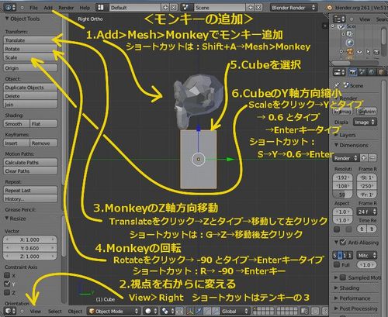388x317 pixels.
Task: Open the Object Mode dropdown
Action: click(114, 311)
